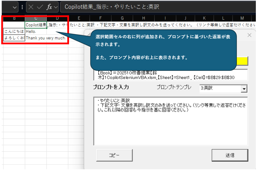Screen dimensions: 266x172
Task: Click the yellow color box in dialog
Action: 242,61
